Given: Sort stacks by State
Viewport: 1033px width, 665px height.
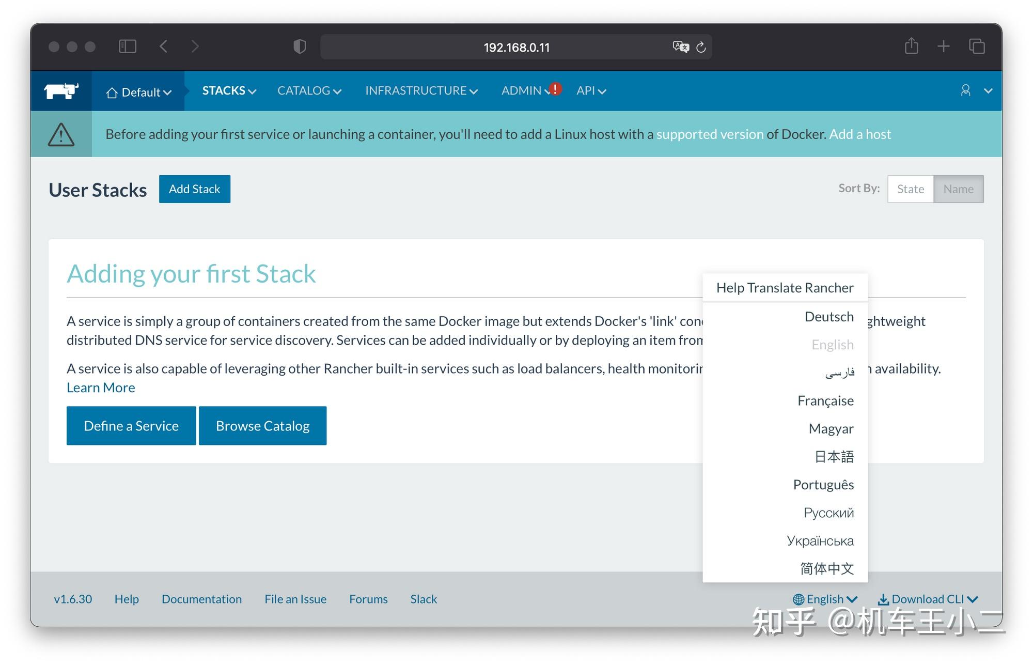Looking at the screenshot, I should [x=910, y=189].
